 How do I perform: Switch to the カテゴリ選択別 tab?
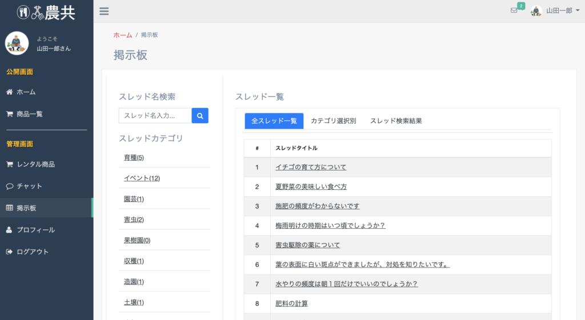point(333,121)
